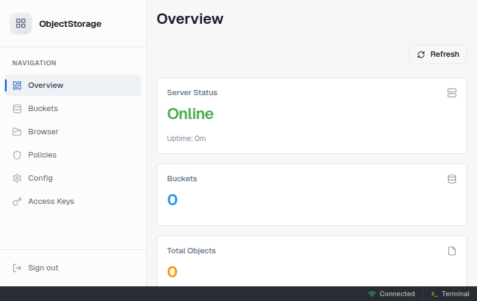The height and width of the screenshot is (301, 477).
Task: Click the Config gear icon
Action: [x=17, y=178]
